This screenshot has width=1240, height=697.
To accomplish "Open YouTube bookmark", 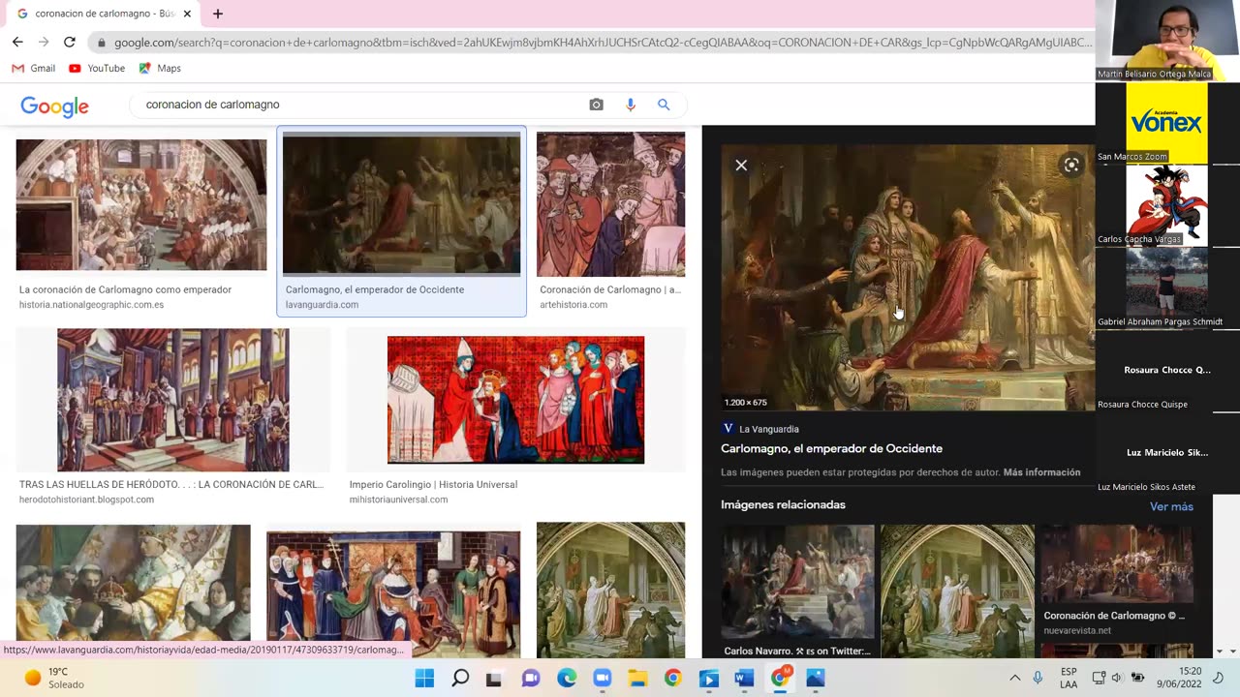I will pyautogui.click(x=97, y=68).
